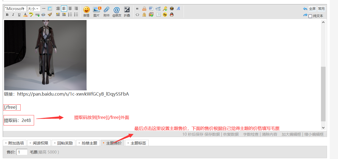Set post background with Bg icon
Viewport: 338px width, 159px height.
click(165, 15)
